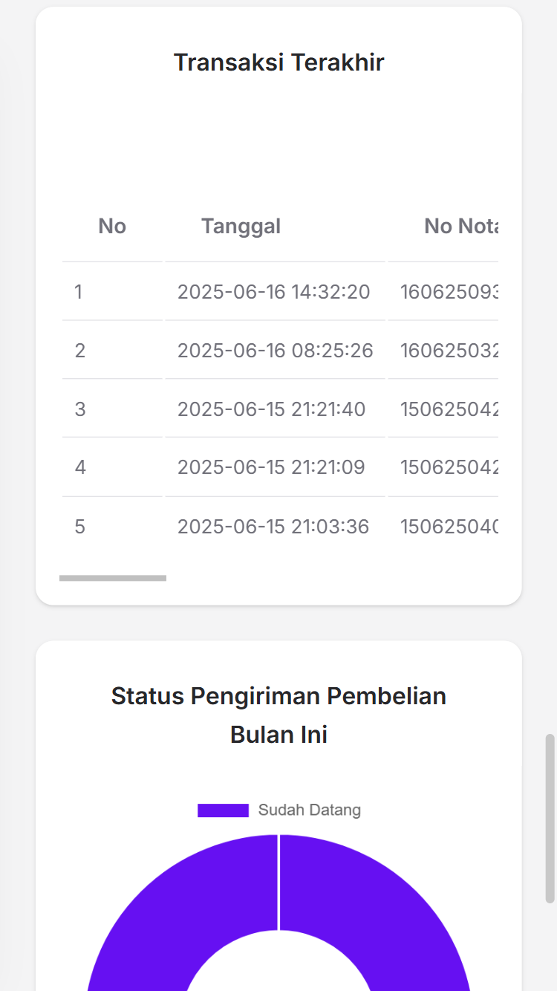This screenshot has height=991, width=557.
Task: Open nota number starting with 150625040
Action: 449,527
